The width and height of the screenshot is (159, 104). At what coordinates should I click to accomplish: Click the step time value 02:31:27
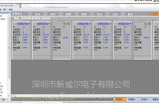coord(25,35)
